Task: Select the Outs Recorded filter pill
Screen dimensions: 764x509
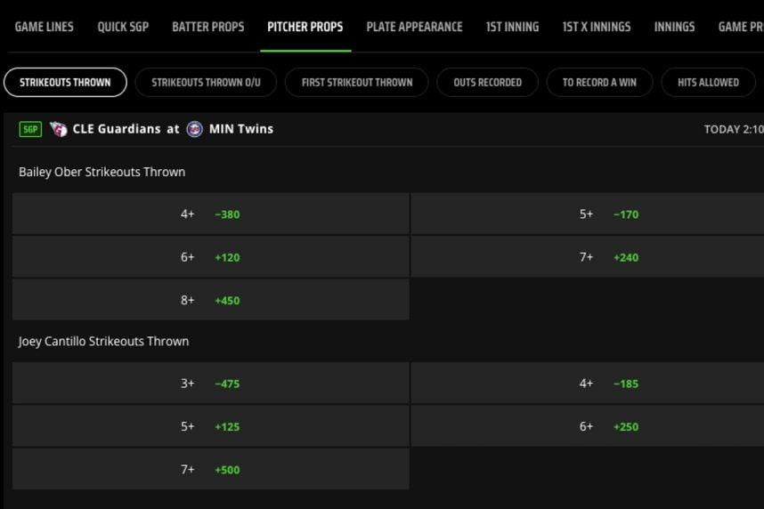Action: point(488,83)
